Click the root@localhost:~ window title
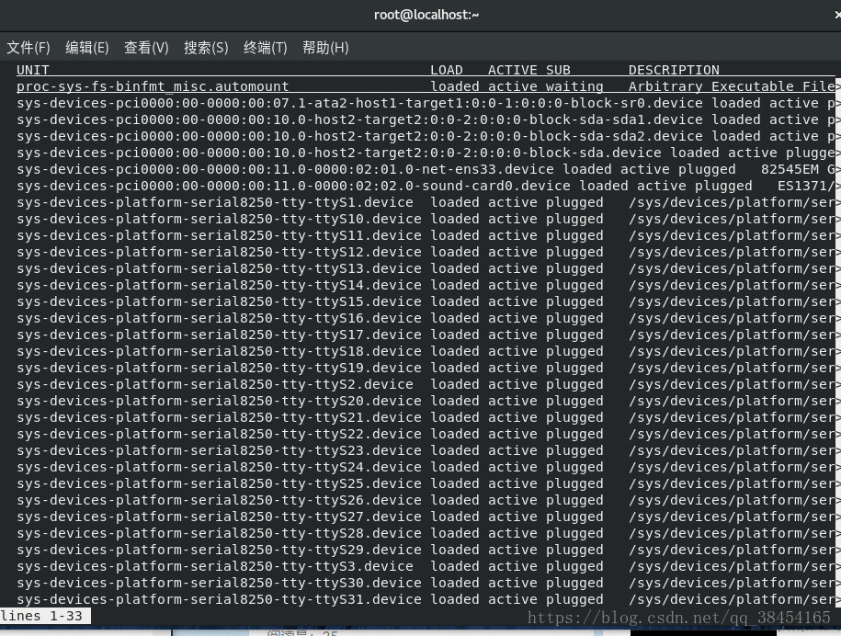The height and width of the screenshot is (636, 841). pos(426,15)
